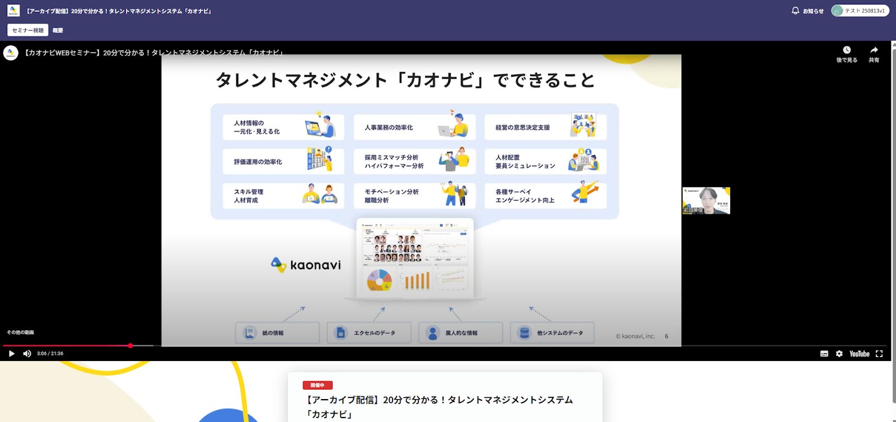Open the テスト 250813v1 user account menu
Viewport: 896px width, 422px height.
point(860,11)
